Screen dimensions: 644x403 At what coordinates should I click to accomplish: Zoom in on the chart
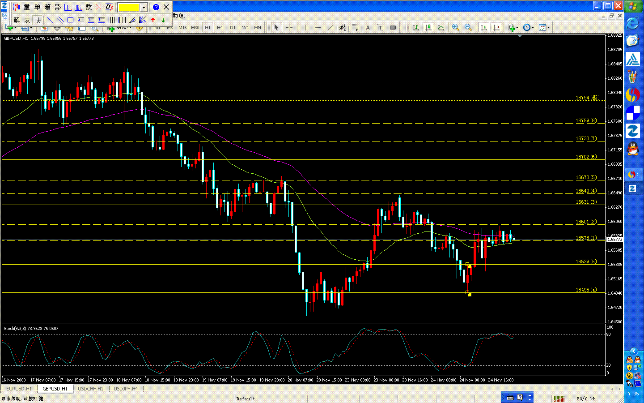[x=456, y=28]
